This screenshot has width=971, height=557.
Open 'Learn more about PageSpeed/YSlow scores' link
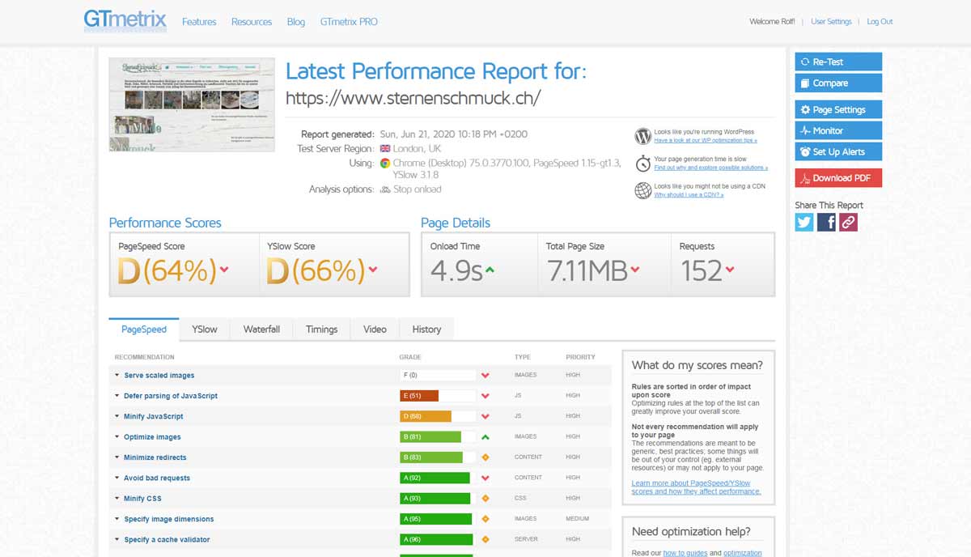click(x=696, y=487)
